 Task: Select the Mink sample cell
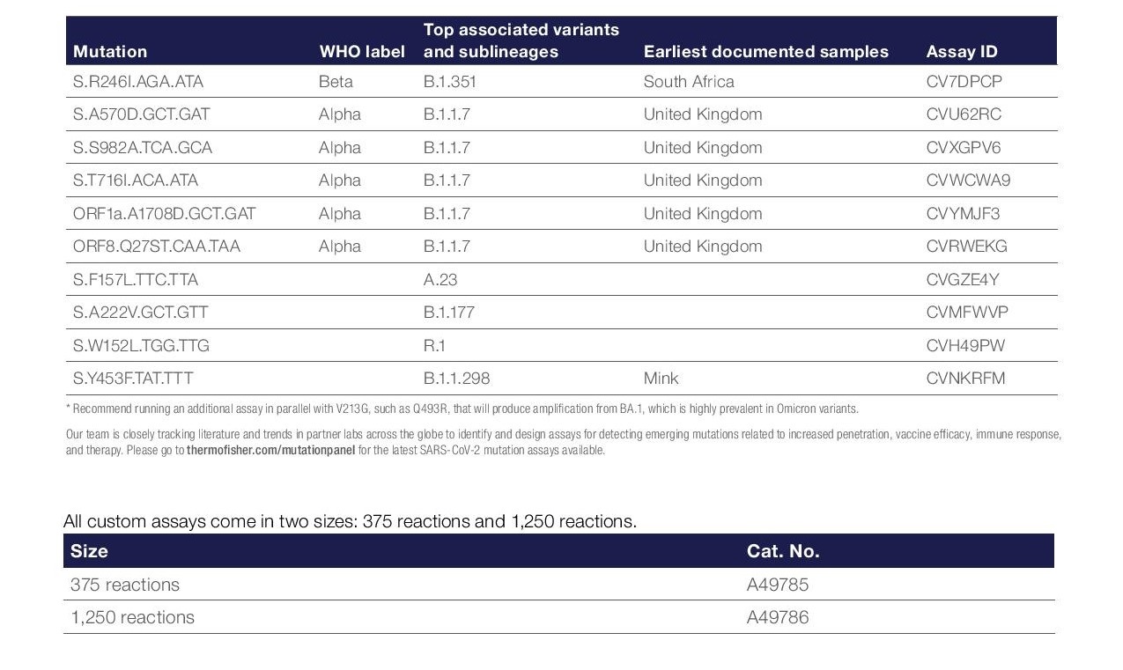click(x=661, y=379)
